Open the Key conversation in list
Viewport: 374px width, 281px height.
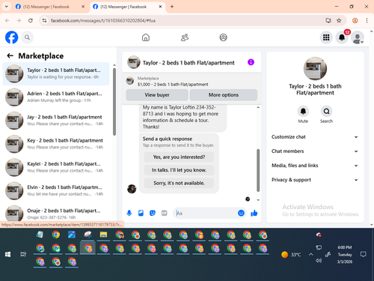pyautogui.click(x=56, y=144)
